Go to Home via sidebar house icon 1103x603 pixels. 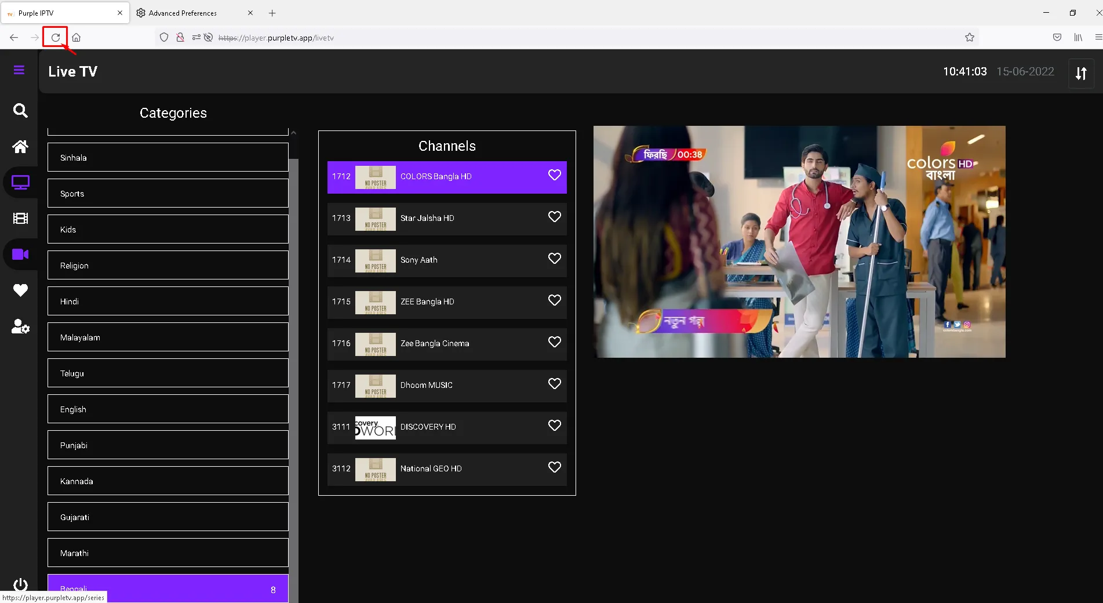coord(20,147)
